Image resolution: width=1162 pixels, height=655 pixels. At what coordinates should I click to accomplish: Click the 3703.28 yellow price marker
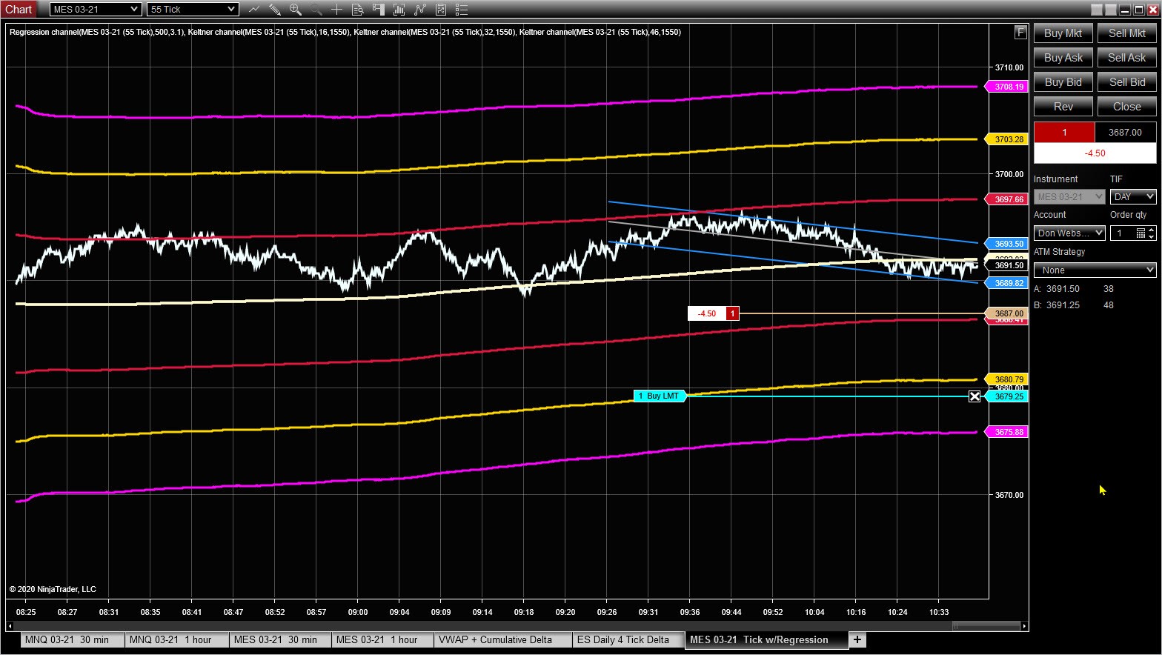[x=1008, y=139]
